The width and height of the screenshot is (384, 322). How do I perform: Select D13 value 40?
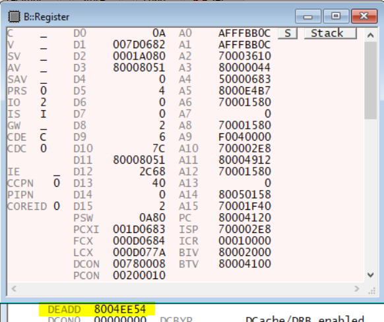click(159, 183)
